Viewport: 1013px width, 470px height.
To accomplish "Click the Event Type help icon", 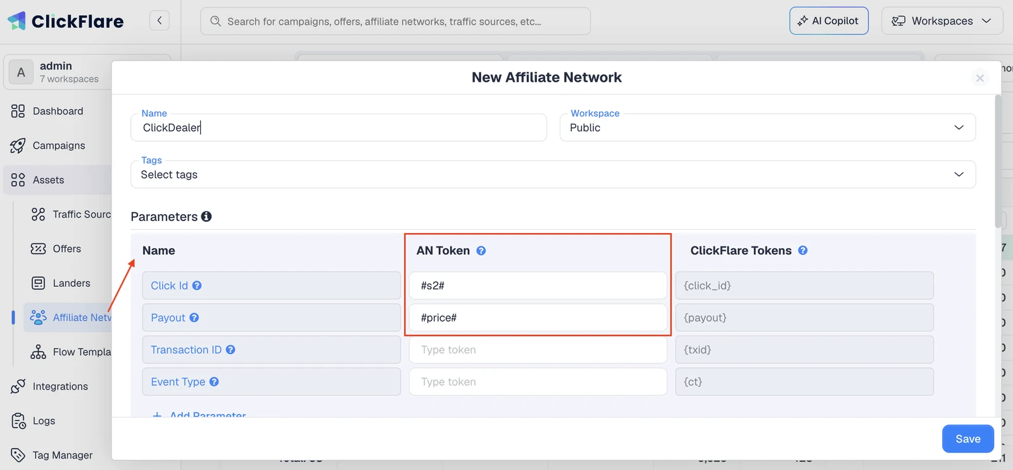I will (x=214, y=382).
